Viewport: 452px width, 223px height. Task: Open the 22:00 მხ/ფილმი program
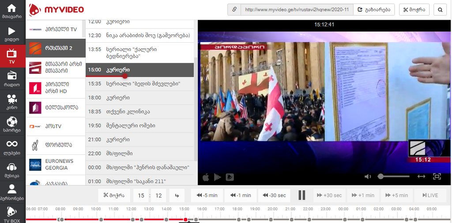140,154
